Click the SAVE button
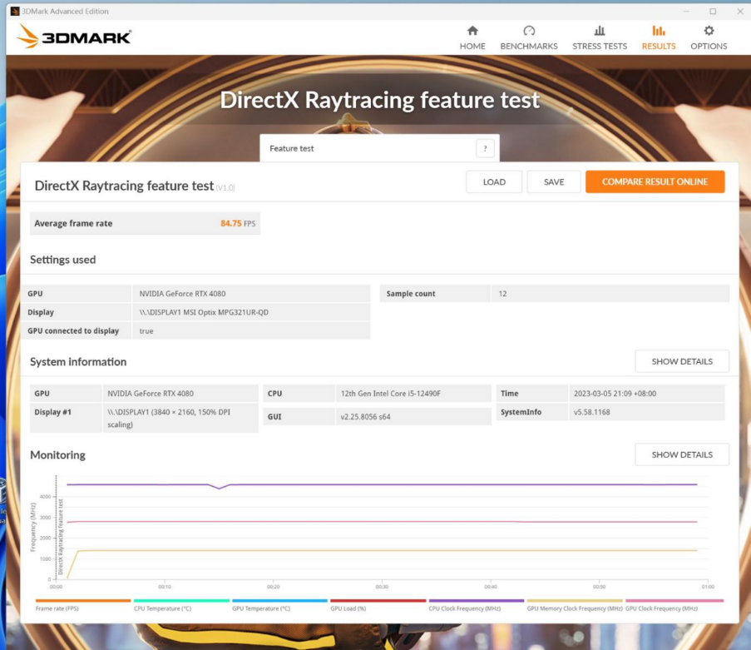 [x=554, y=181]
